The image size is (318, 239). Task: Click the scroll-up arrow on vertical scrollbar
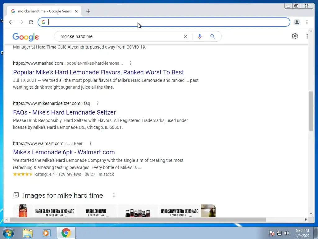tap(311, 31)
